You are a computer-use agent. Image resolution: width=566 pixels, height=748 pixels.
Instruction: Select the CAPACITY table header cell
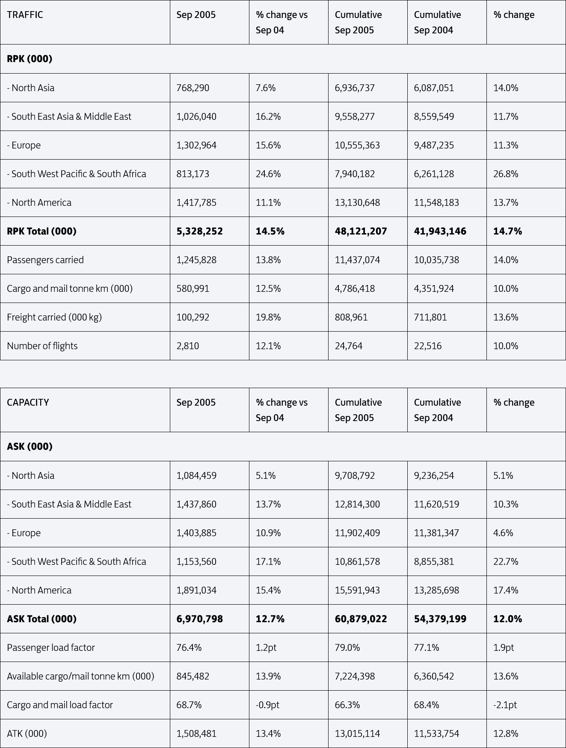point(85,410)
